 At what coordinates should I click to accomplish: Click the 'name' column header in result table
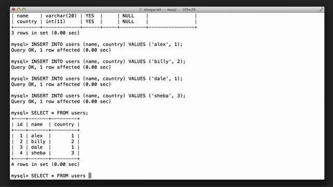(37, 124)
